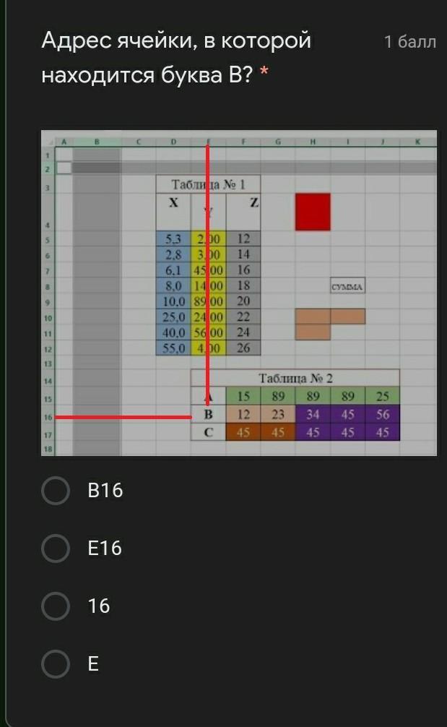
Task: Click the E16 answer label text
Action: pos(105,548)
